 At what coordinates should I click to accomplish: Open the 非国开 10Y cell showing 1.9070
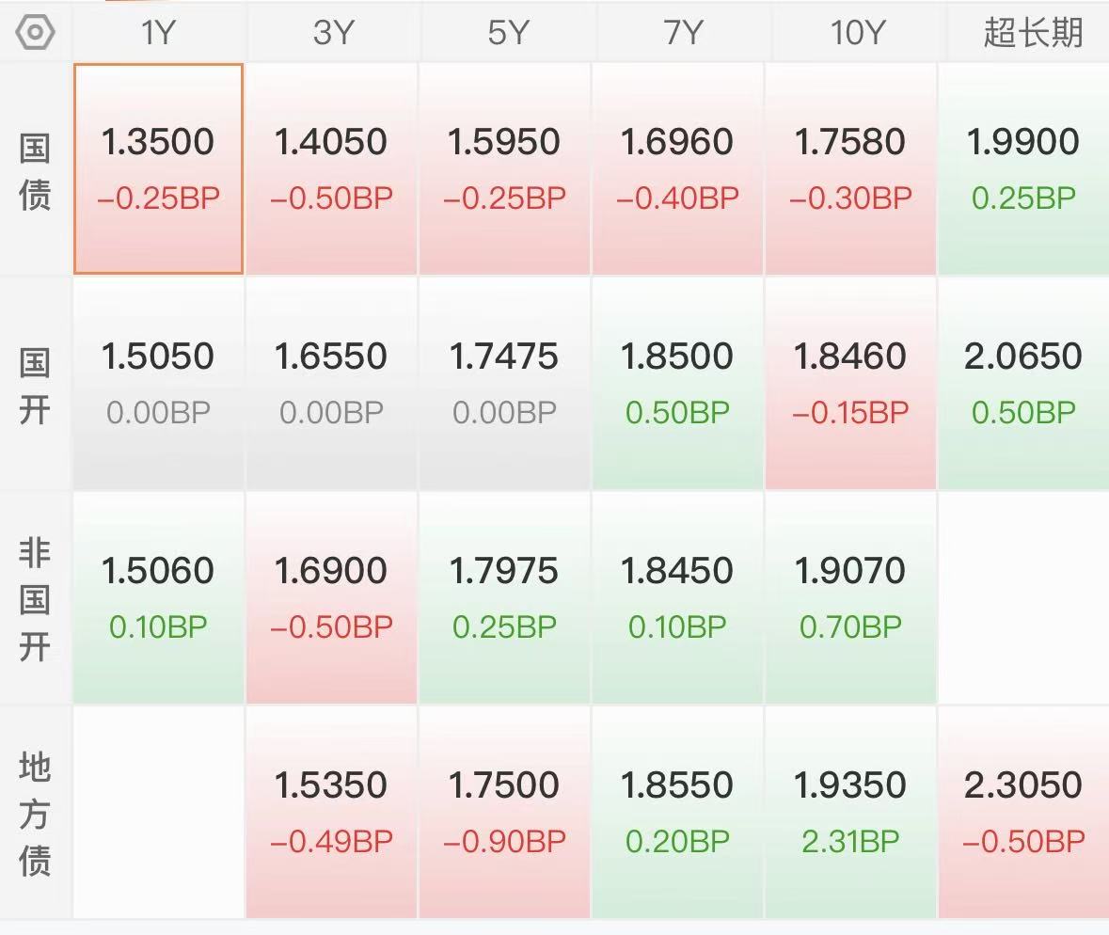(x=850, y=597)
